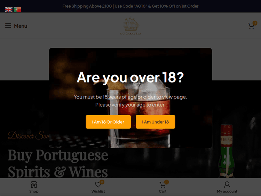Select the My account label
Viewport: 261px width, 196px height.
(x=227, y=191)
